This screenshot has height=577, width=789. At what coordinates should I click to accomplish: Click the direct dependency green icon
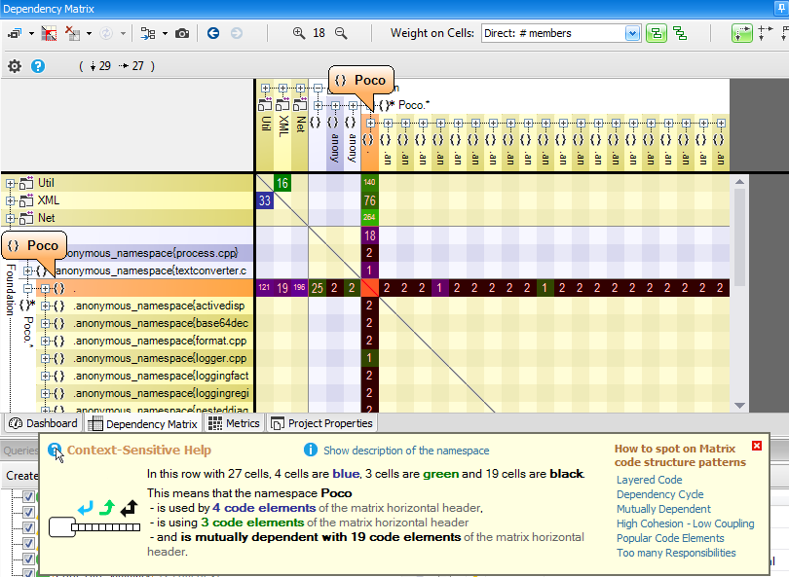point(657,33)
